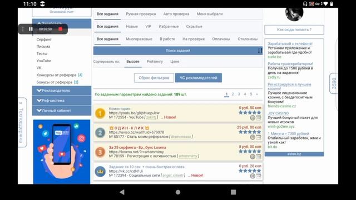Viewport: 356px width, 200px height.
Task: Open the Избранные tab
Action: click(169, 26)
